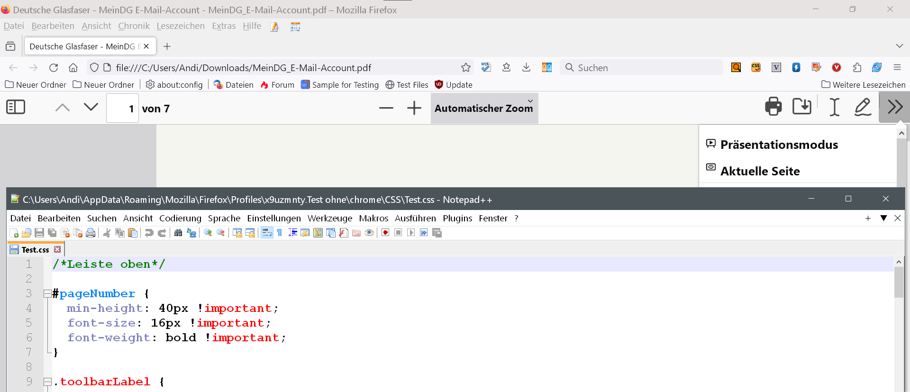Click the PDF viewer print icon
Screen dimensions: 910x392
click(773, 107)
